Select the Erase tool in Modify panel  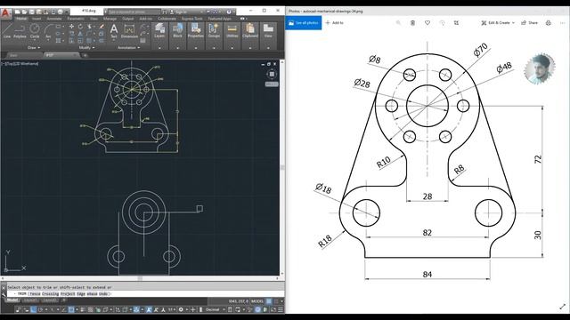102,27
